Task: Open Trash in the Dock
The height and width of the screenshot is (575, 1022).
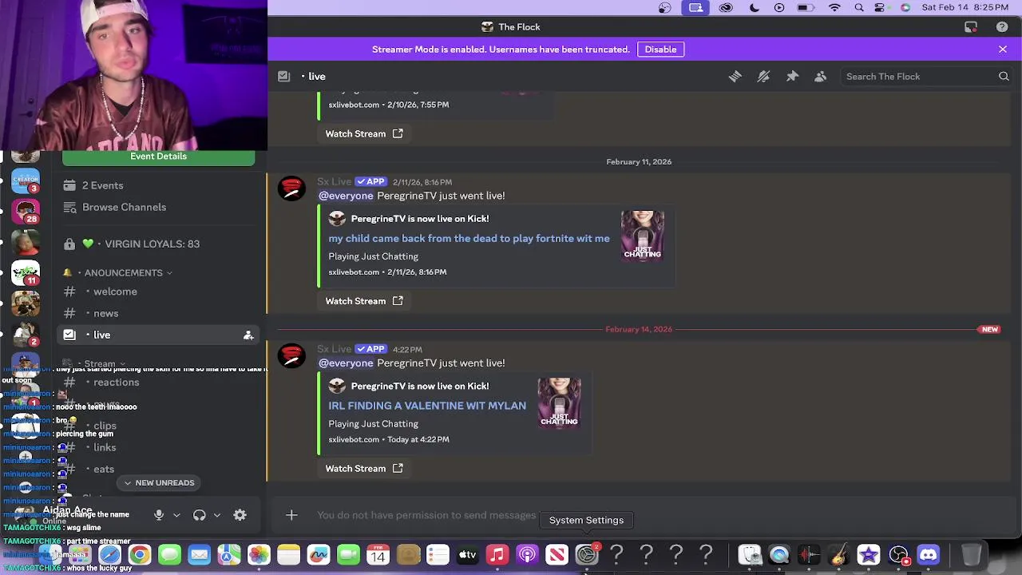Action: [x=972, y=555]
